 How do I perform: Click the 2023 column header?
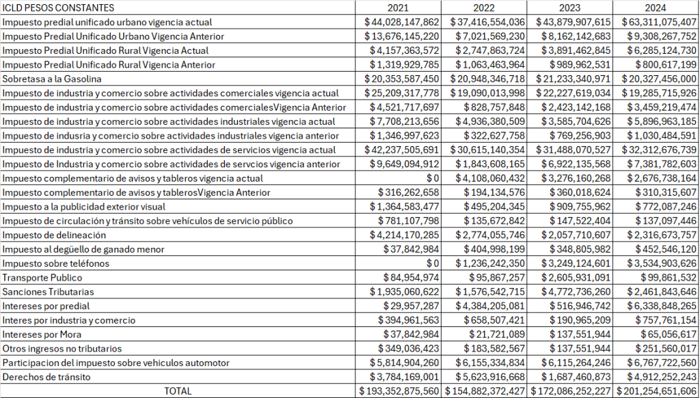(569, 8)
